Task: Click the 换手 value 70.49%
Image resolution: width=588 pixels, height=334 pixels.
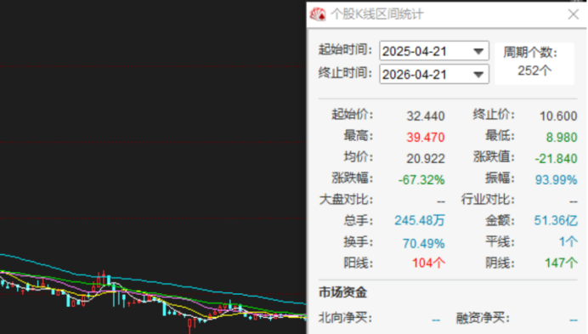Action: coord(424,243)
